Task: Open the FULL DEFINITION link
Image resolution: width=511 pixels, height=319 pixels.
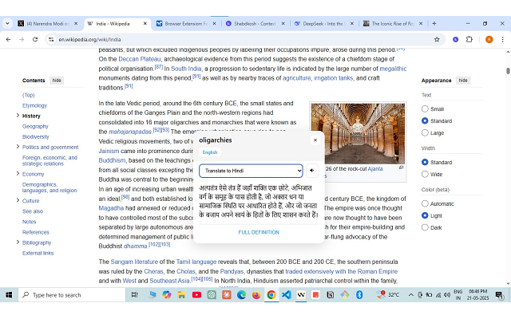Action: pyautogui.click(x=259, y=232)
